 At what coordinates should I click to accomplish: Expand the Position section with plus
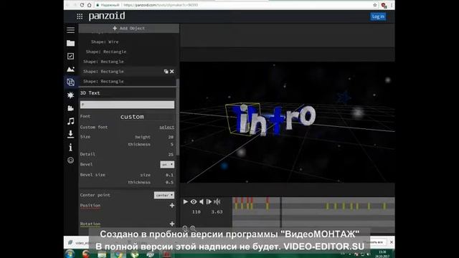pyautogui.click(x=172, y=206)
